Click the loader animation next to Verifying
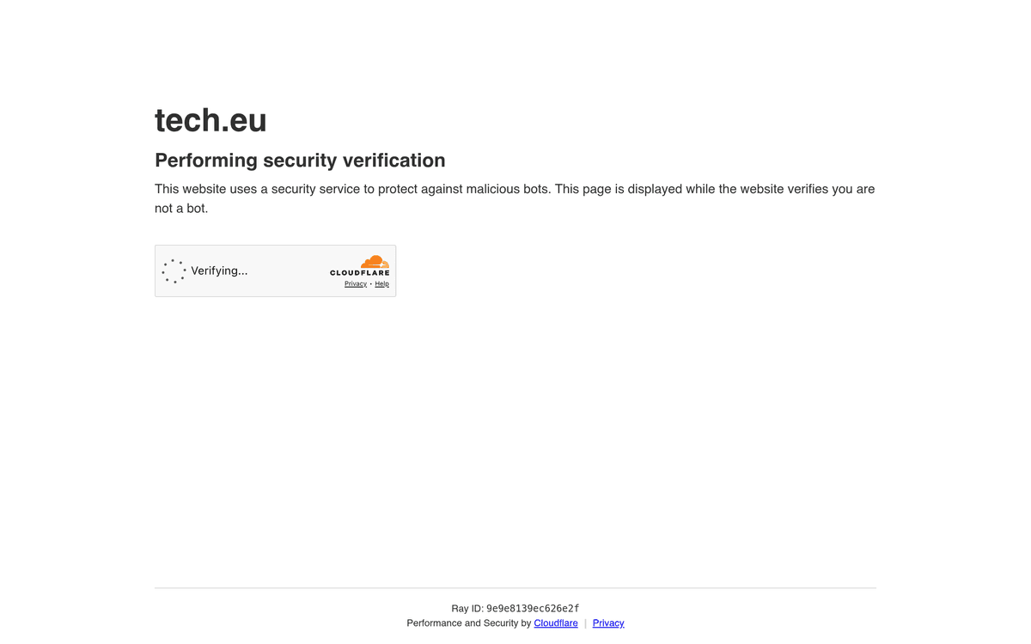 174,270
